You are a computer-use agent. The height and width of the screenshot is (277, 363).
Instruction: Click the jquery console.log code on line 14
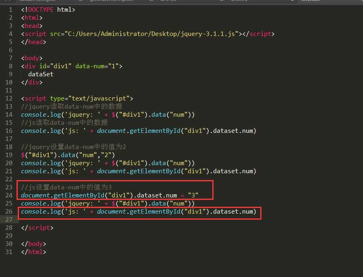tap(108, 115)
